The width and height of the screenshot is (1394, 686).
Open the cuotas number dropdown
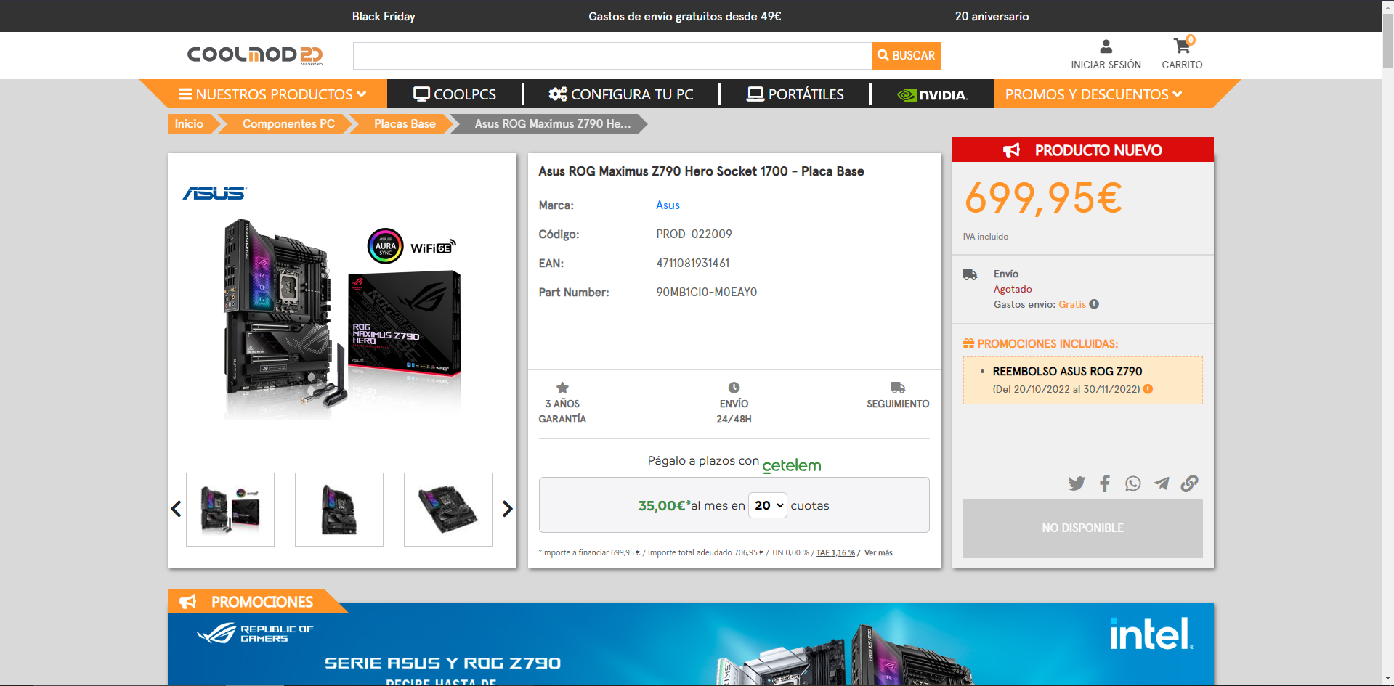coord(769,505)
